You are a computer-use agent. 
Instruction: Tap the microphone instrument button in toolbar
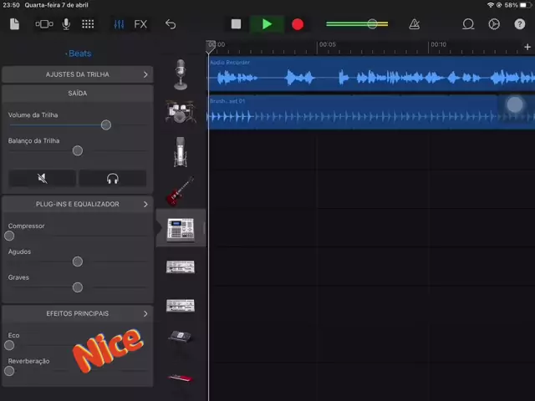pyautogui.click(x=66, y=24)
